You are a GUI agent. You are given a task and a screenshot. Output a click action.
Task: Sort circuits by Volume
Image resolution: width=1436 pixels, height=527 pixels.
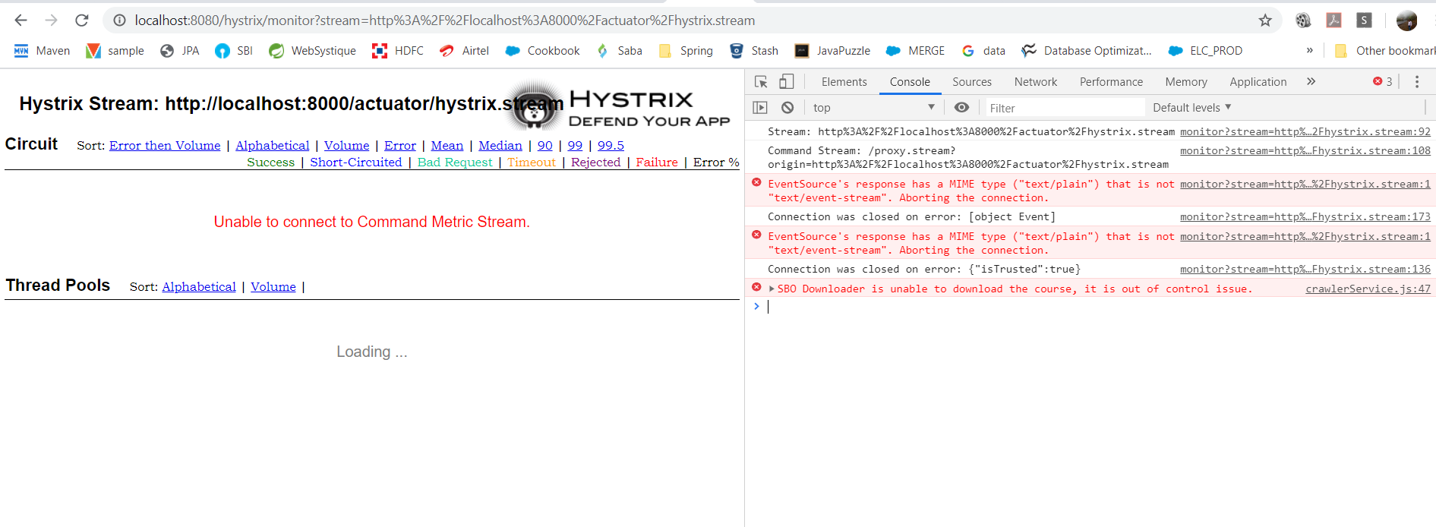click(347, 146)
